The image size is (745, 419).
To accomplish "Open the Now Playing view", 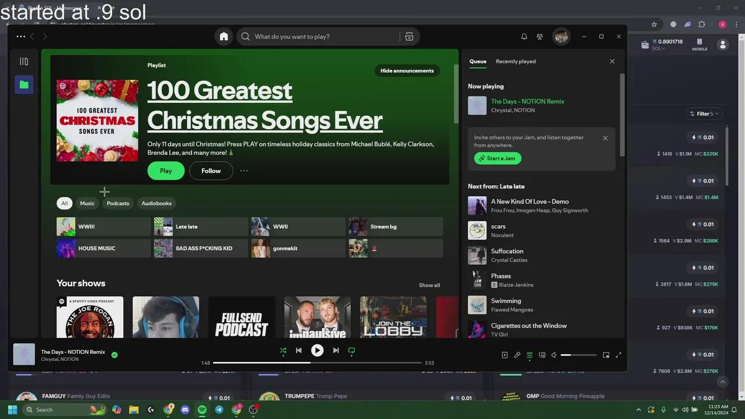I will (505, 355).
